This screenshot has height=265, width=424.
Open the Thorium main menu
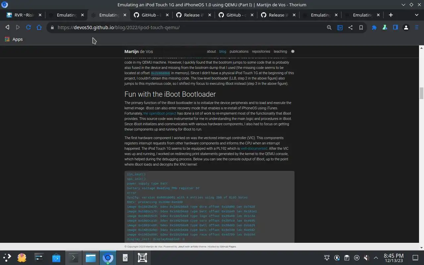(417, 27)
